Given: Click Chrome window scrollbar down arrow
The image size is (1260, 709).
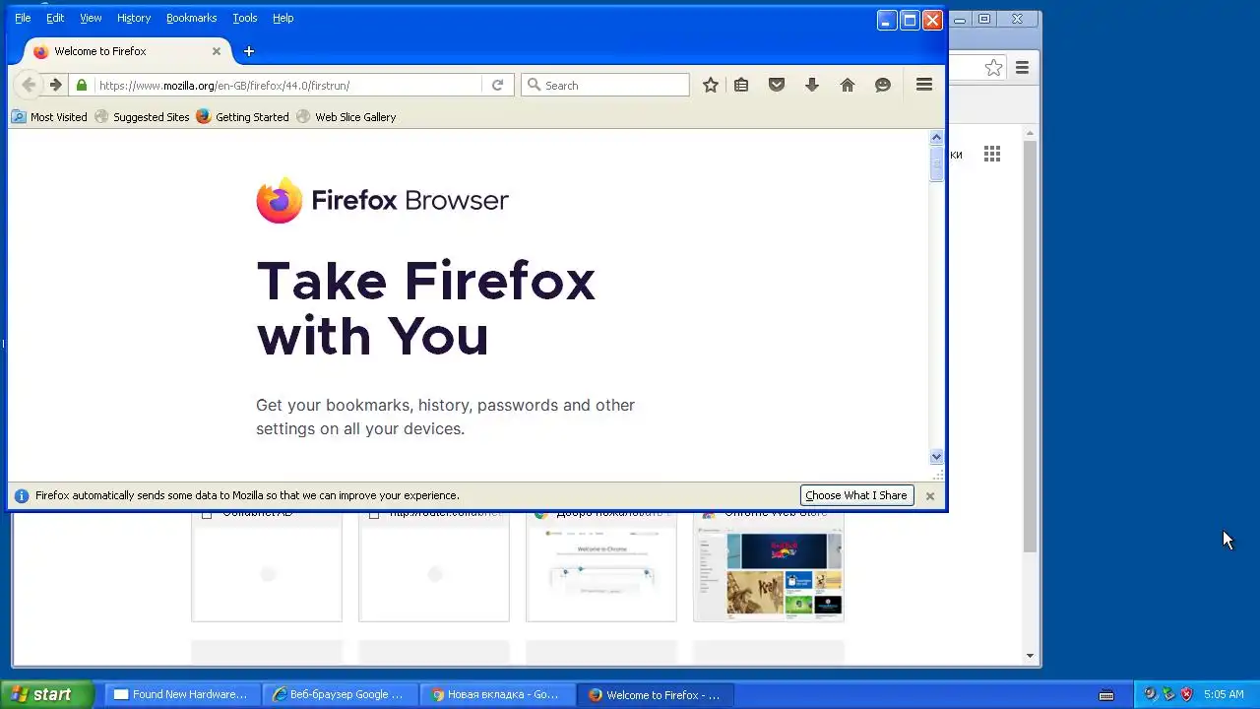Looking at the screenshot, I should point(1031,656).
